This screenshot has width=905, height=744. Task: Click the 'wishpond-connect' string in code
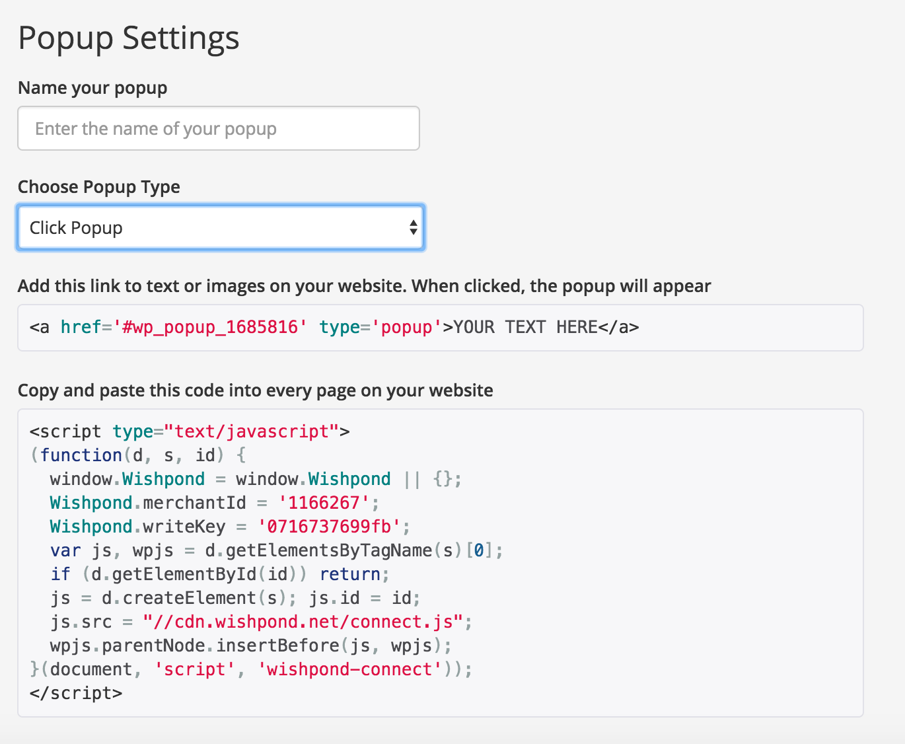click(349, 669)
